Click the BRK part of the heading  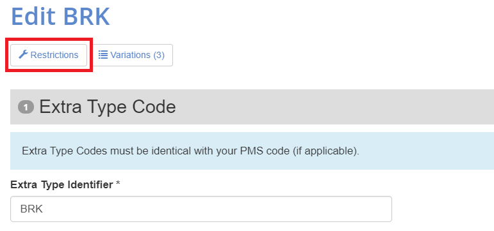click(x=86, y=17)
